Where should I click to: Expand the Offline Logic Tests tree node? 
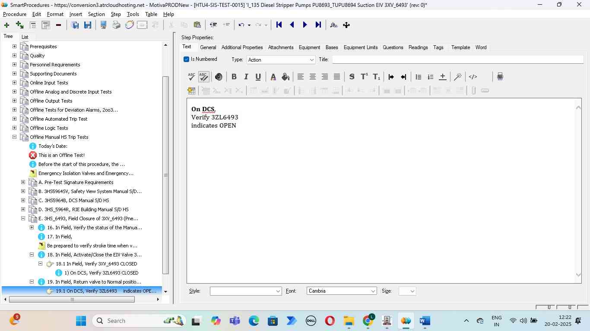[14, 128]
